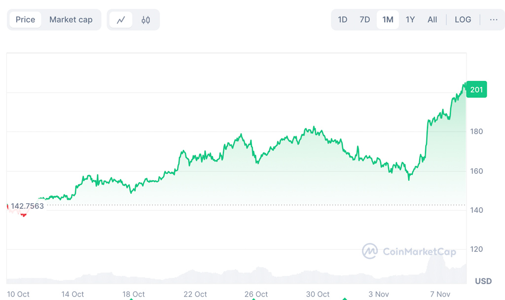
Task: Click the green event marker right of 30 Oct
Action: (x=345, y=299)
